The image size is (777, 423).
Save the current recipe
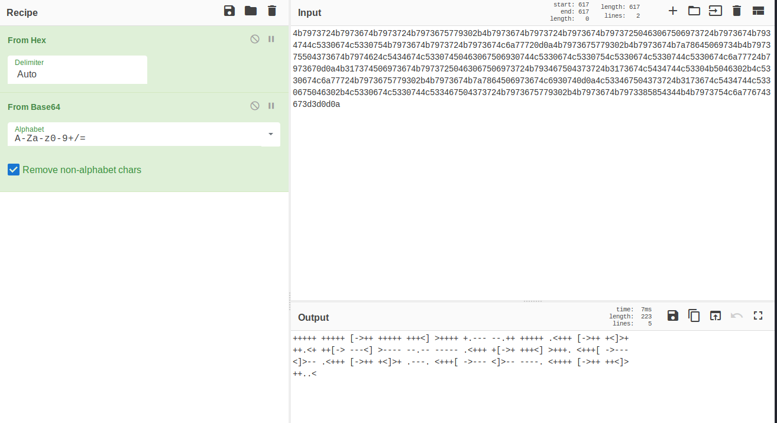click(x=229, y=11)
